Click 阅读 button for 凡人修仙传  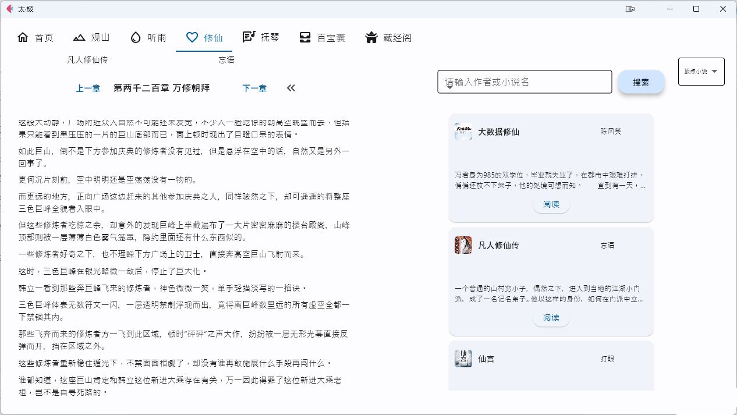coord(551,318)
